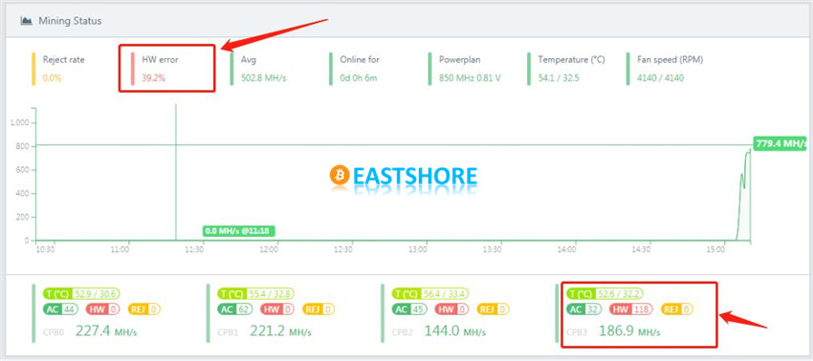Click the 800 y-axis label

(x=23, y=146)
